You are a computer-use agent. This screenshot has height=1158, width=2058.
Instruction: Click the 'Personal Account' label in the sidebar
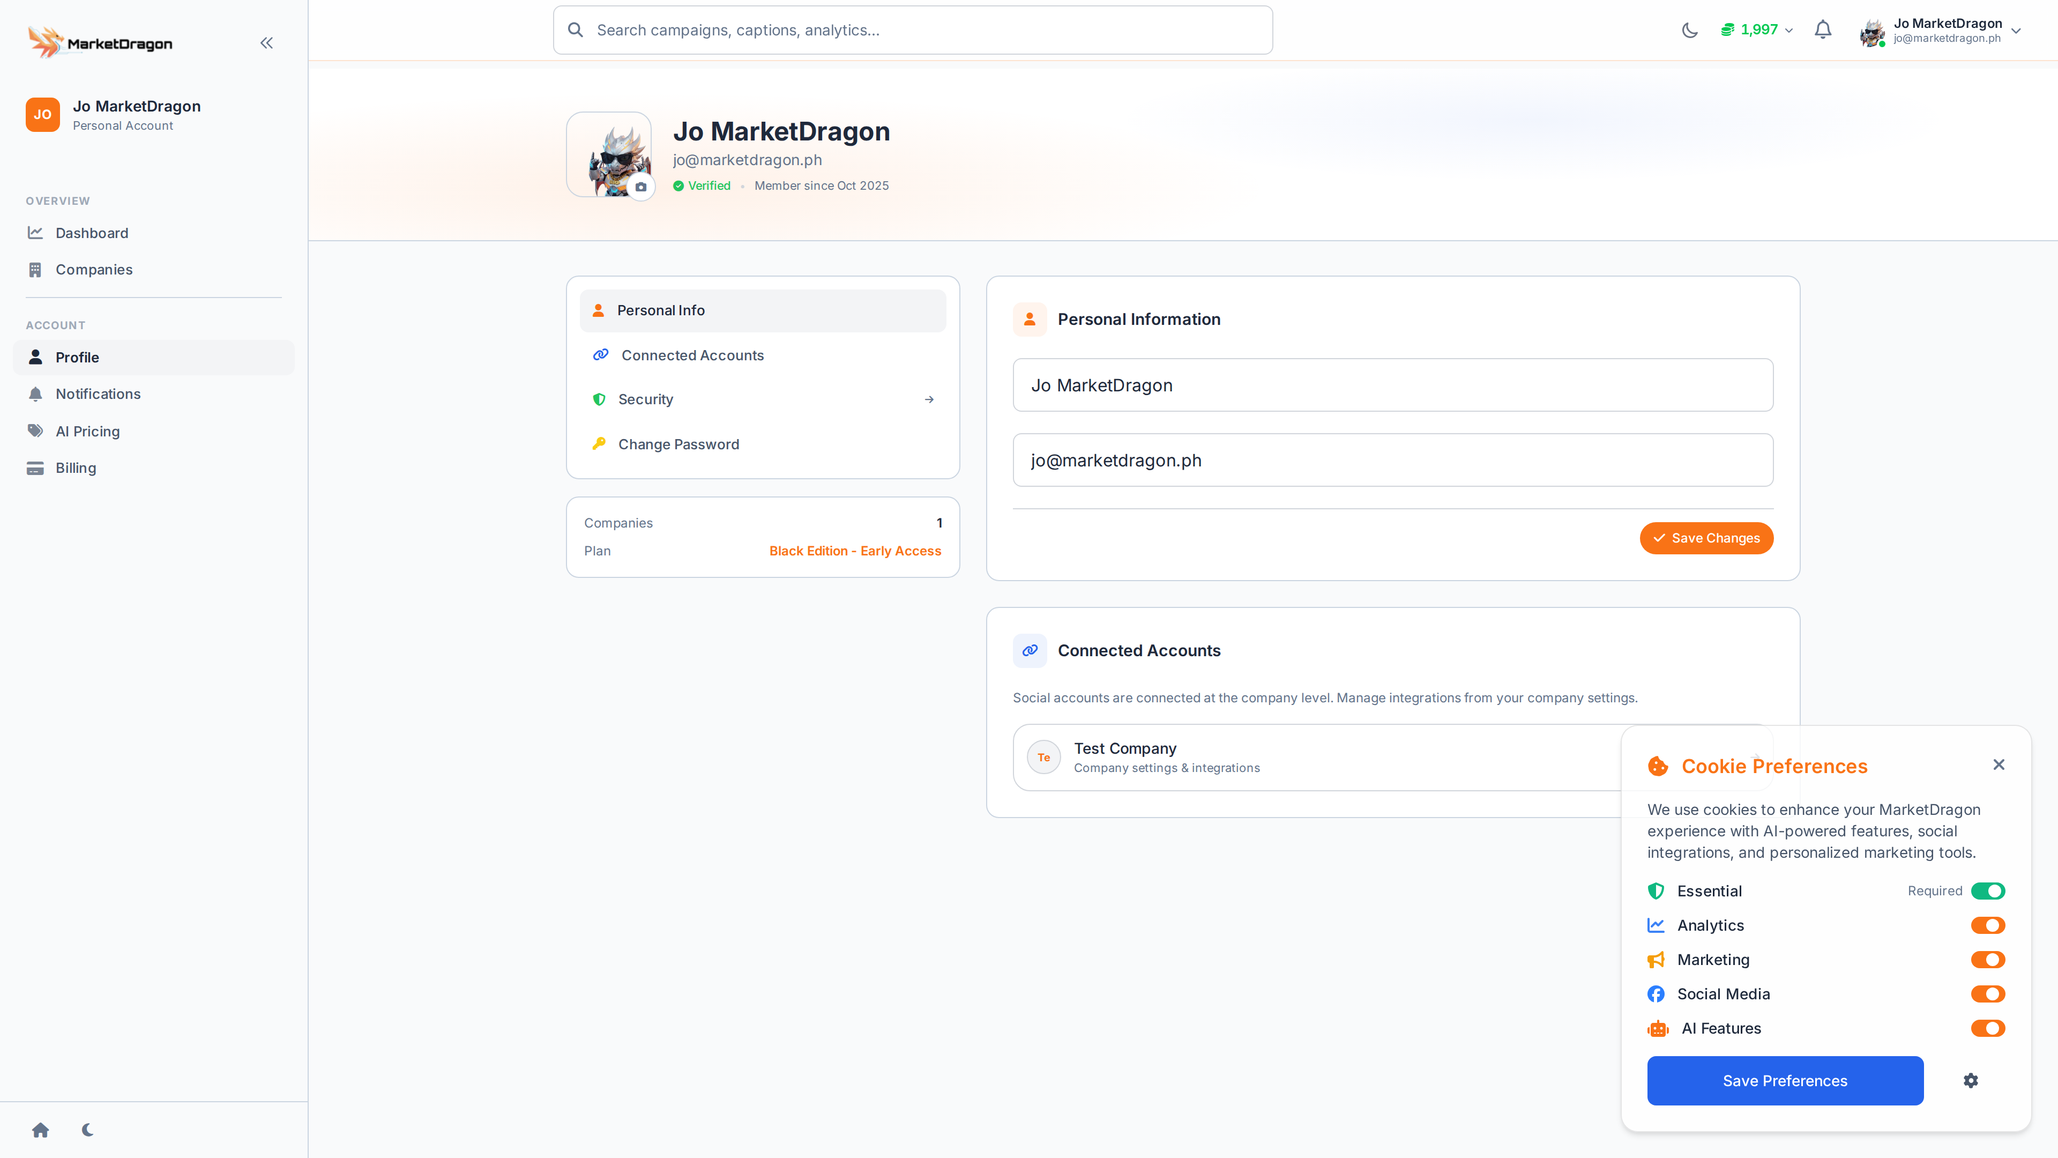coord(123,127)
